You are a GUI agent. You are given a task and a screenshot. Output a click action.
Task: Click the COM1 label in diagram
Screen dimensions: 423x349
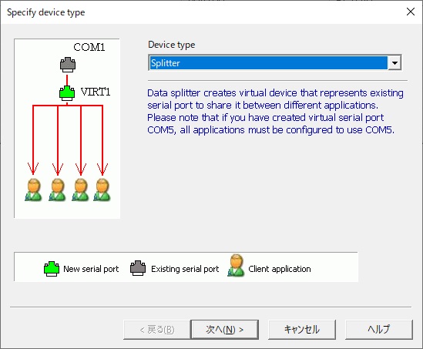pos(89,47)
